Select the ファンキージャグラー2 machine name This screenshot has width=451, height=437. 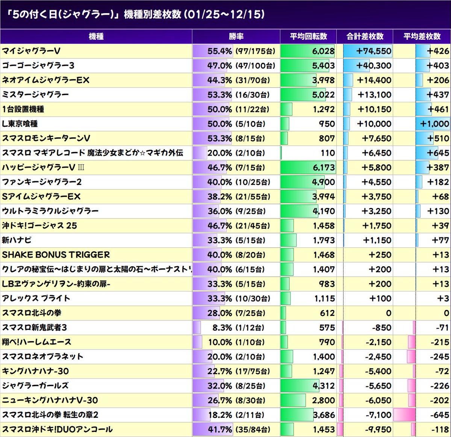coord(42,182)
